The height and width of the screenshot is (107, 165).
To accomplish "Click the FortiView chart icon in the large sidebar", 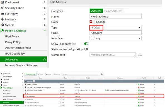I will point(3,14).
